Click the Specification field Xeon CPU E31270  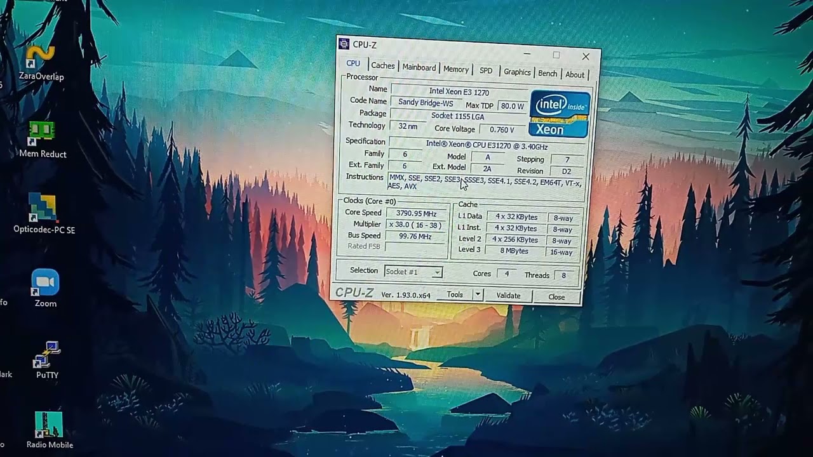pyautogui.click(x=487, y=145)
